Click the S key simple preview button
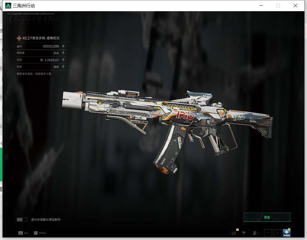This screenshot has width=307, height=240. 40,233
